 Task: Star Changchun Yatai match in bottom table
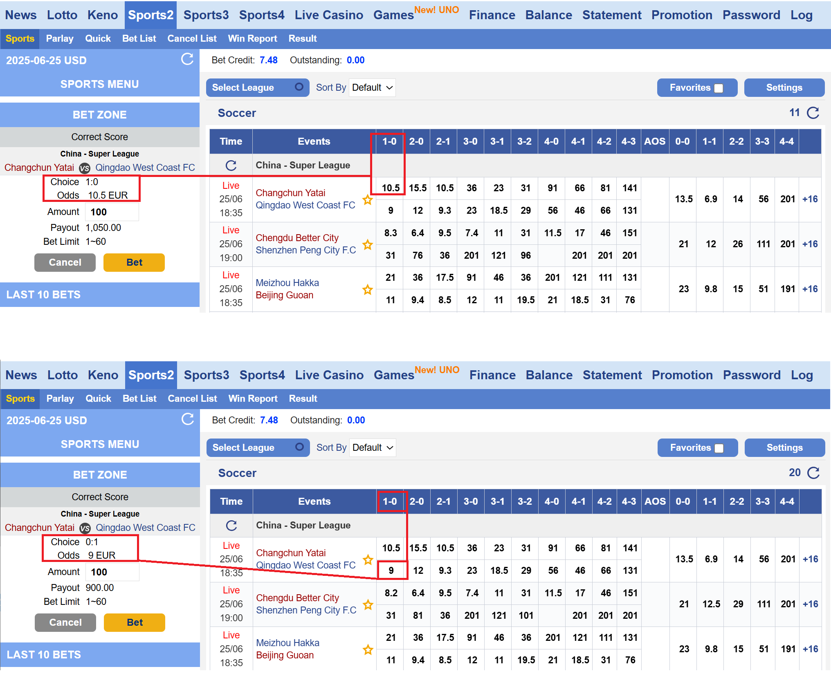[368, 559]
